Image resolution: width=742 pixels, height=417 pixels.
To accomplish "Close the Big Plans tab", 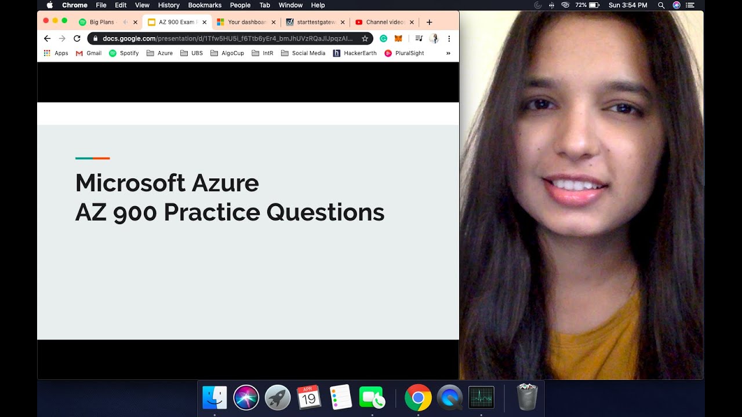I will click(136, 22).
